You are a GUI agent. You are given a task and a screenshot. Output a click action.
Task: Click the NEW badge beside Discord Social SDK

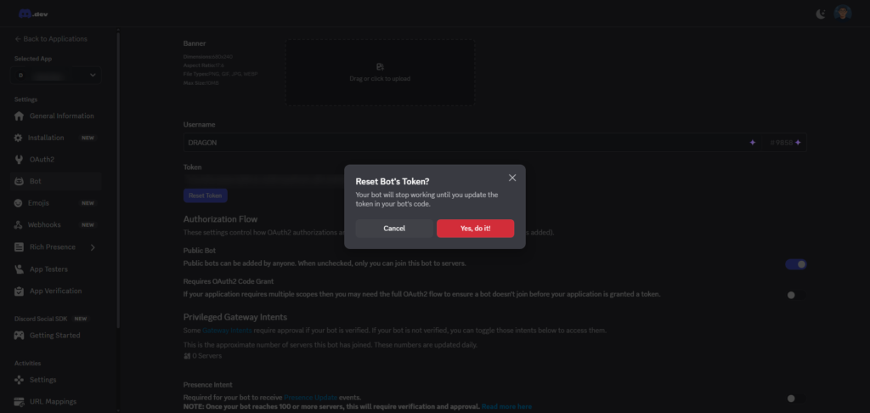point(81,319)
